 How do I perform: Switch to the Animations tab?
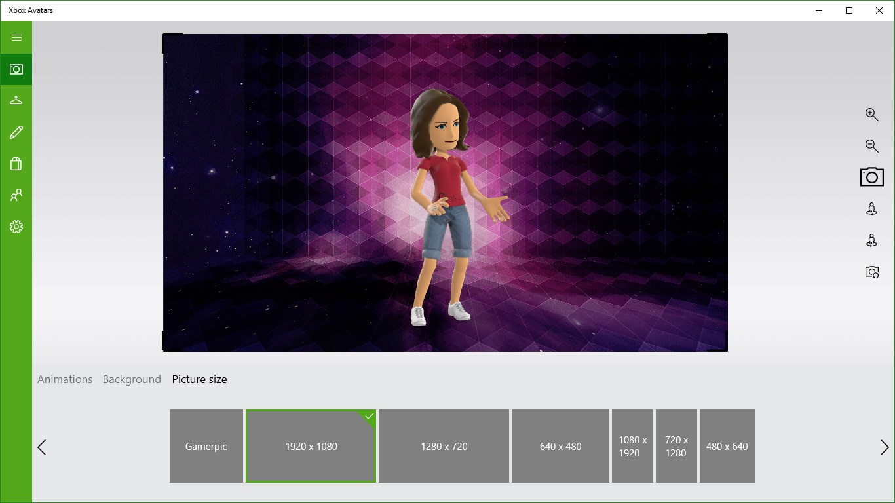[x=65, y=379]
